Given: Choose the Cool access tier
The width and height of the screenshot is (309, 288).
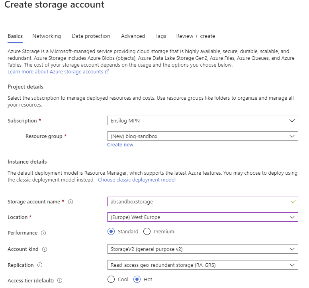Looking at the screenshot, I should coord(111,279).
